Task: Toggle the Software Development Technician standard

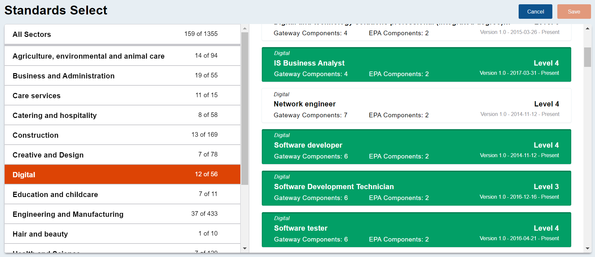Action: click(x=416, y=188)
